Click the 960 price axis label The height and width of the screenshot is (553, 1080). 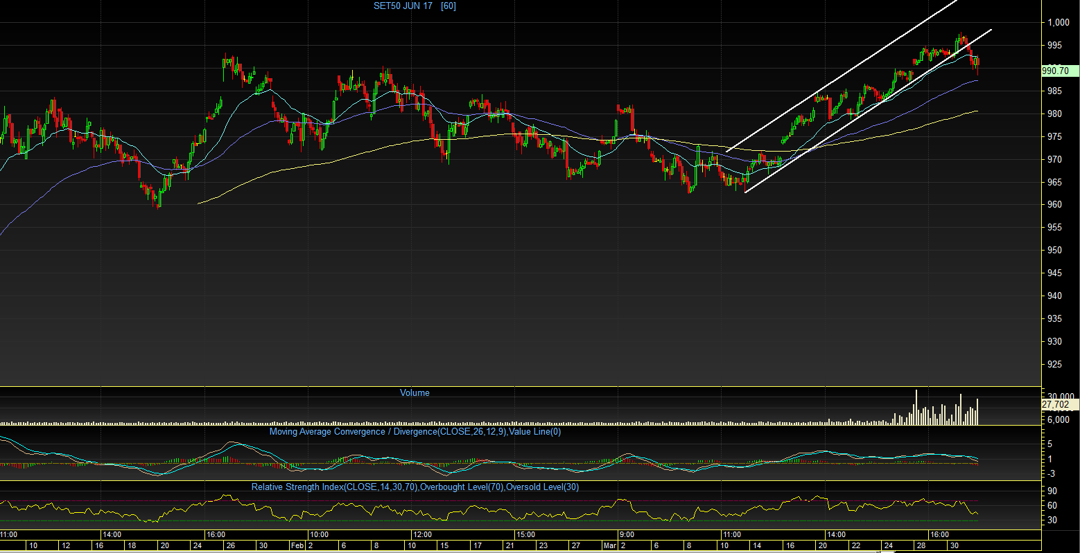1054,205
